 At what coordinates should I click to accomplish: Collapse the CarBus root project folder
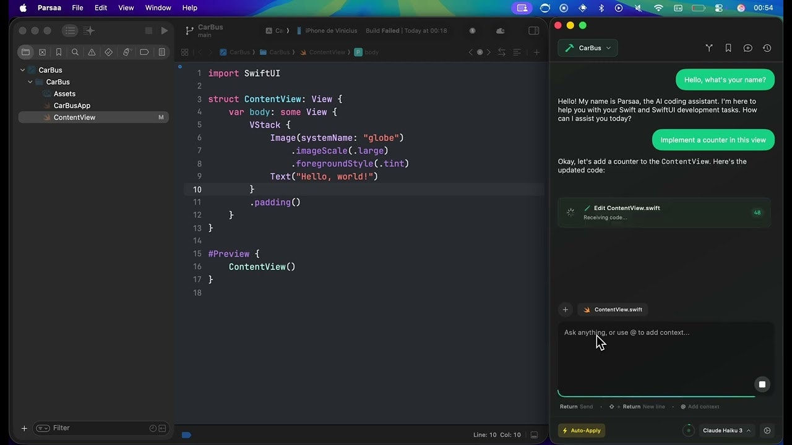pyautogui.click(x=23, y=70)
